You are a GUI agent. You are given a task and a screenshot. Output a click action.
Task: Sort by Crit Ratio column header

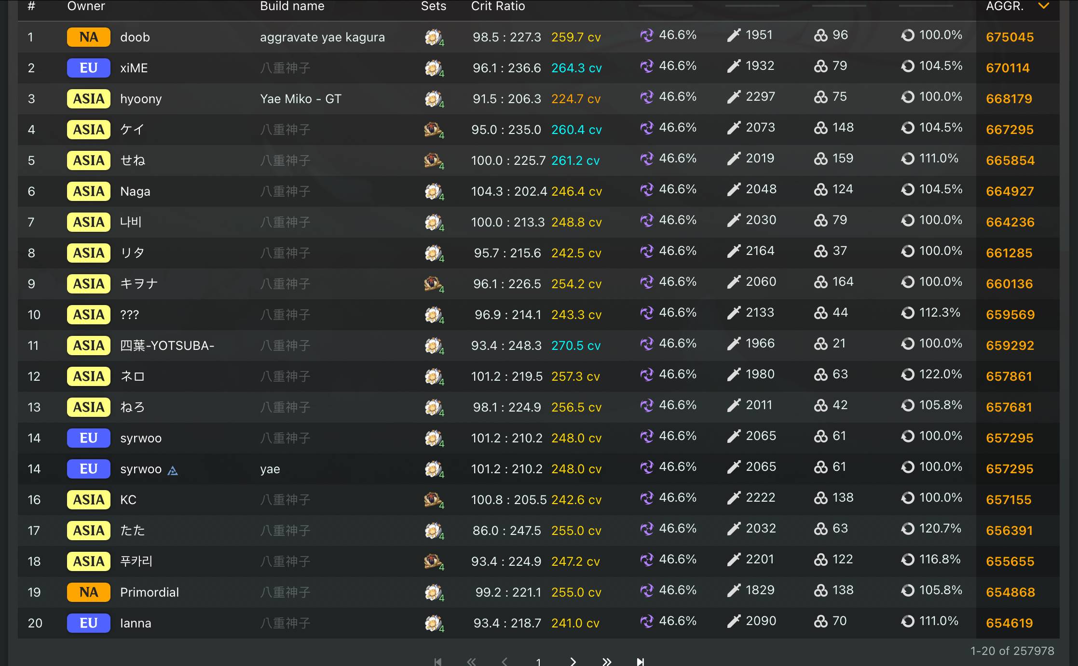498,6
